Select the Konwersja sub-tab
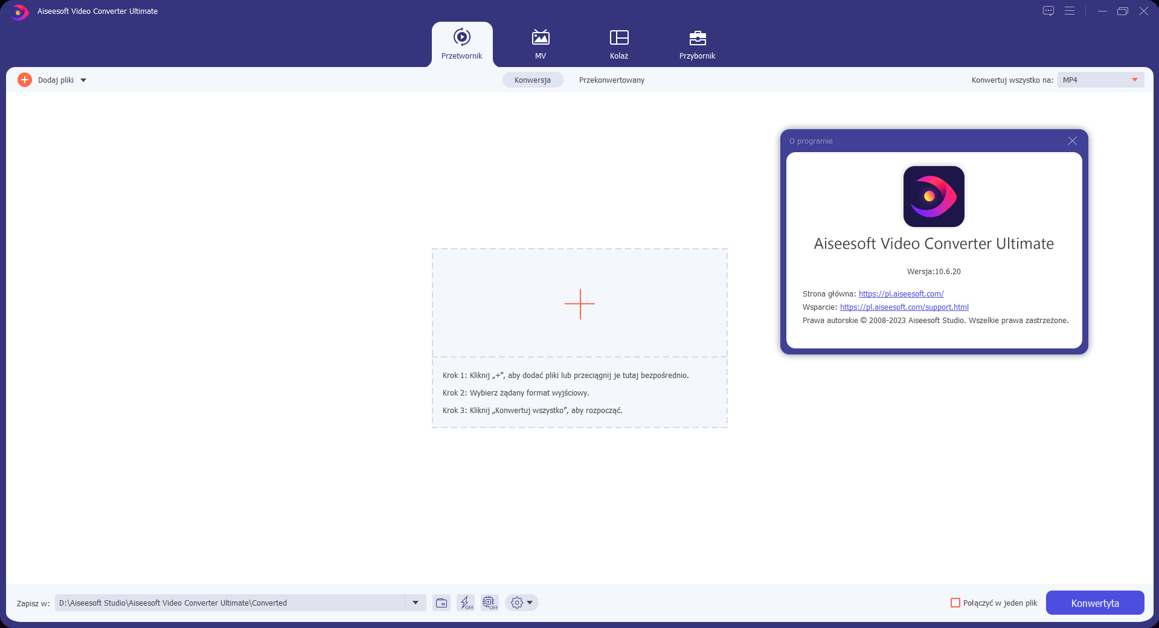The height and width of the screenshot is (628, 1159). point(533,80)
